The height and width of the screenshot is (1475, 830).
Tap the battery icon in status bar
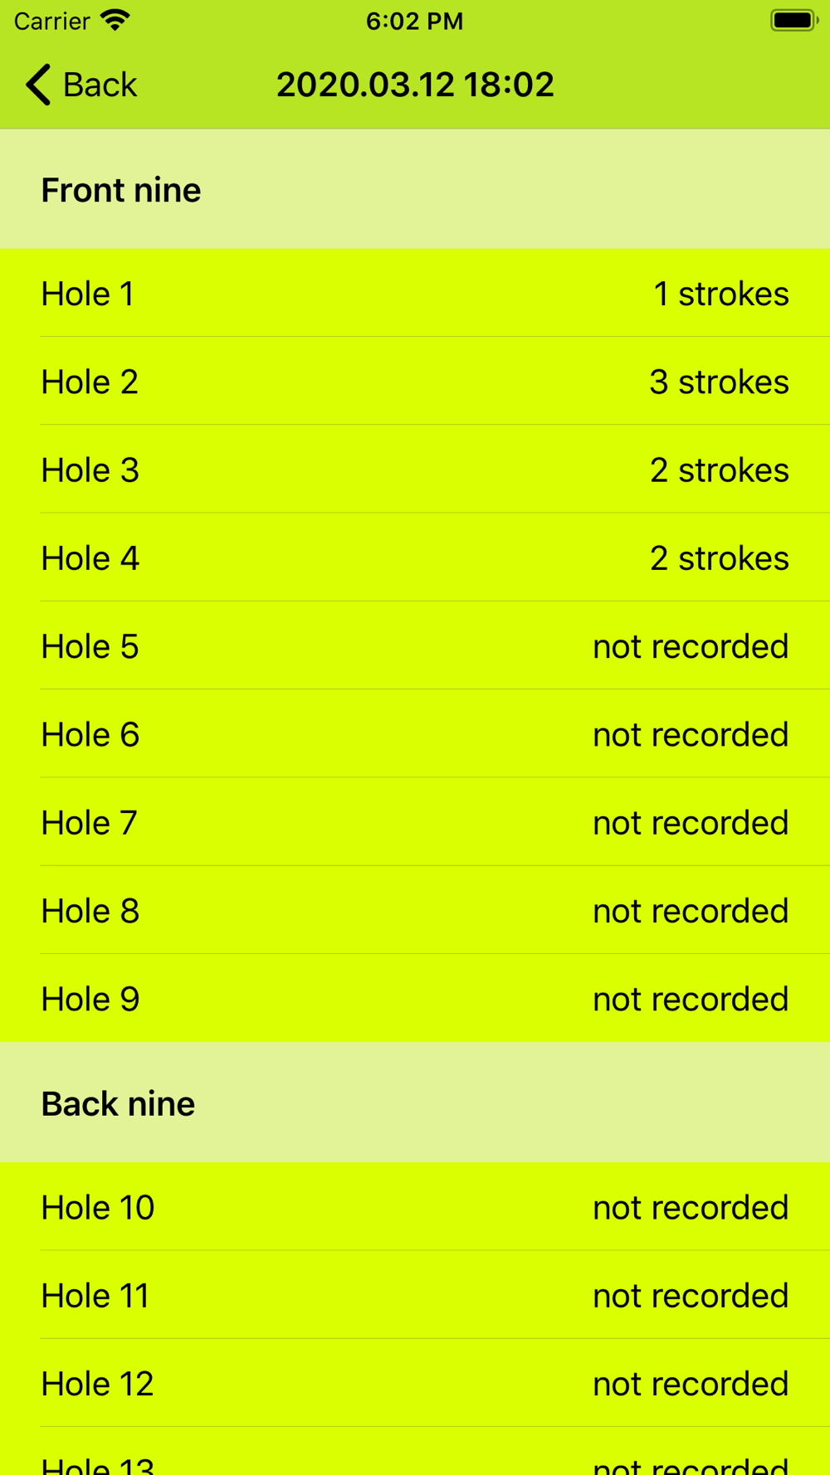[793, 20]
